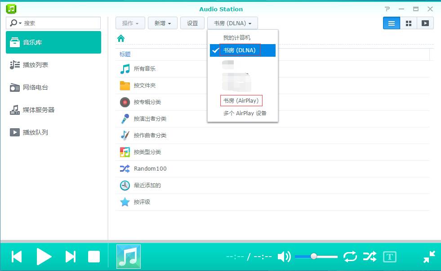The width and height of the screenshot is (441, 271).
Task: Mute audio via speaker icon
Action: point(284,257)
